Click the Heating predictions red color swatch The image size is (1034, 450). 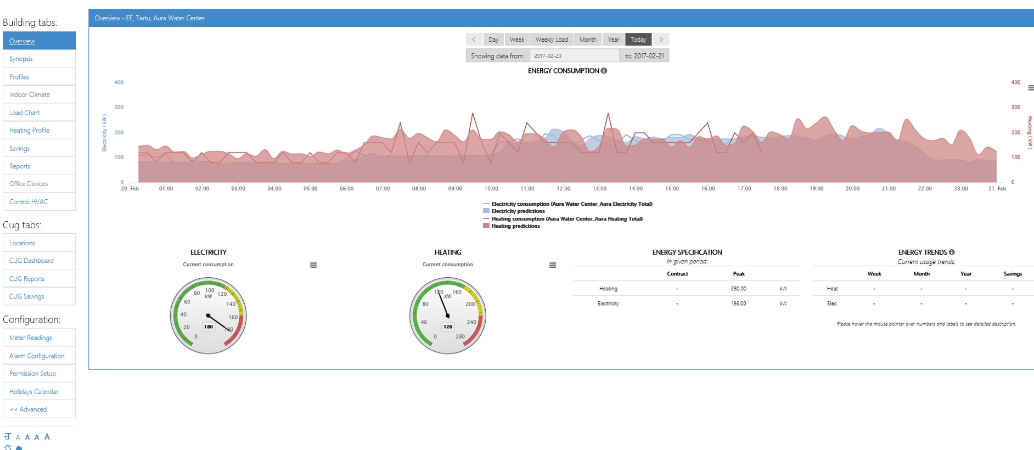[x=486, y=226]
